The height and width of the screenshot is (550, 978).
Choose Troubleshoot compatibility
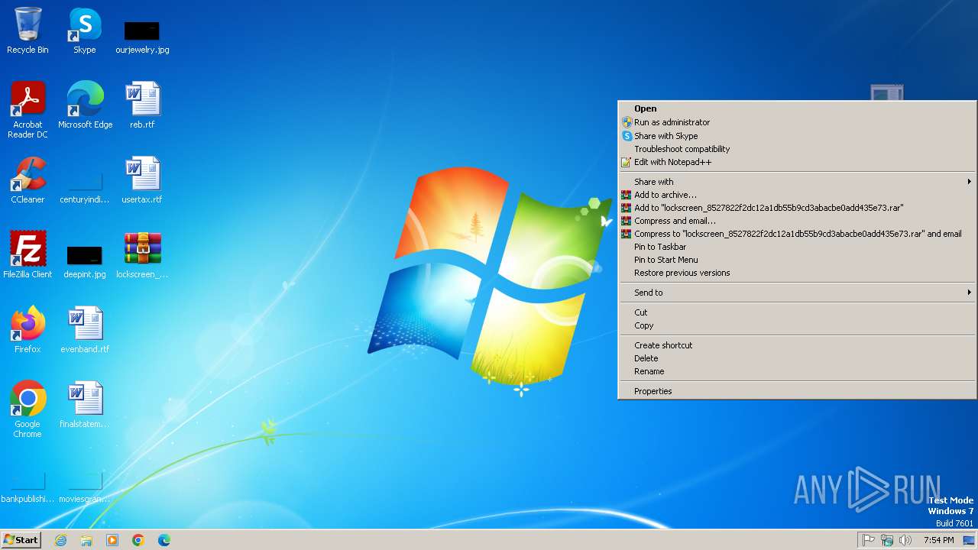click(x=797, y=149)
